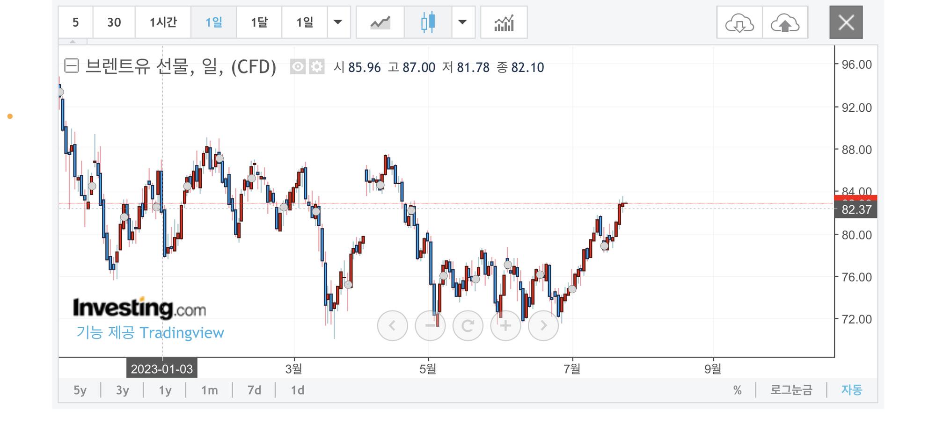Toggle the % percent scale

point(737,390)
